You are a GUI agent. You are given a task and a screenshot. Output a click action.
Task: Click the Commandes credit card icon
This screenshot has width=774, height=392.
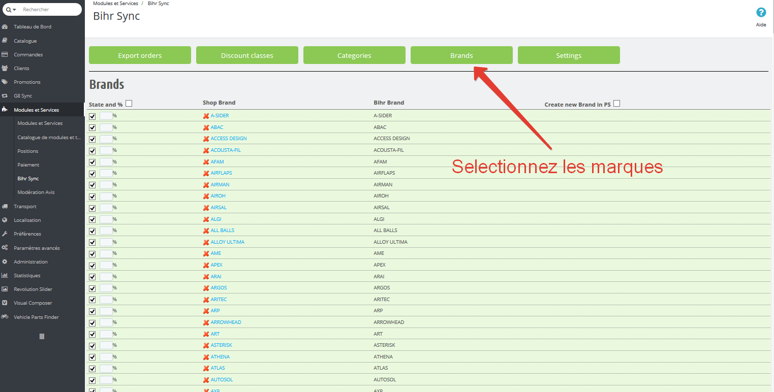click(x=5, y=54)
